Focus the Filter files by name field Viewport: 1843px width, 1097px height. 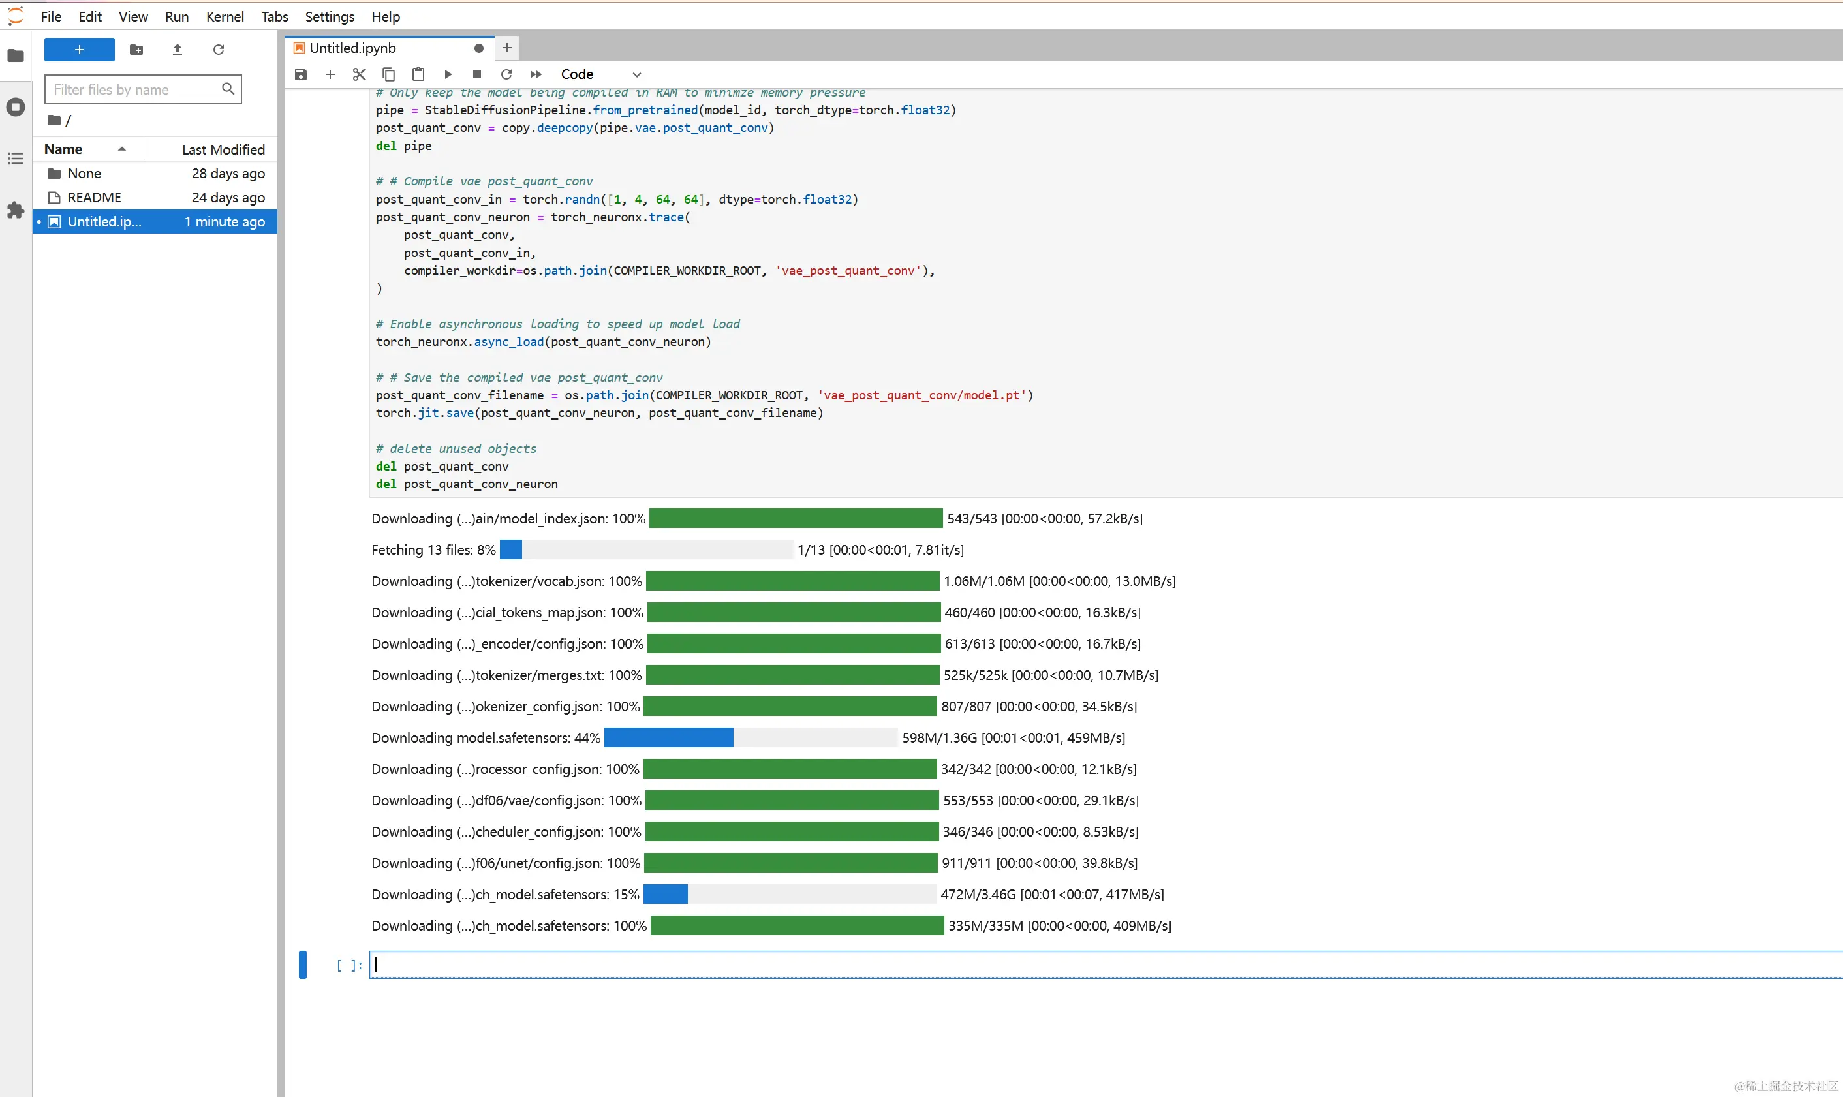133,89
